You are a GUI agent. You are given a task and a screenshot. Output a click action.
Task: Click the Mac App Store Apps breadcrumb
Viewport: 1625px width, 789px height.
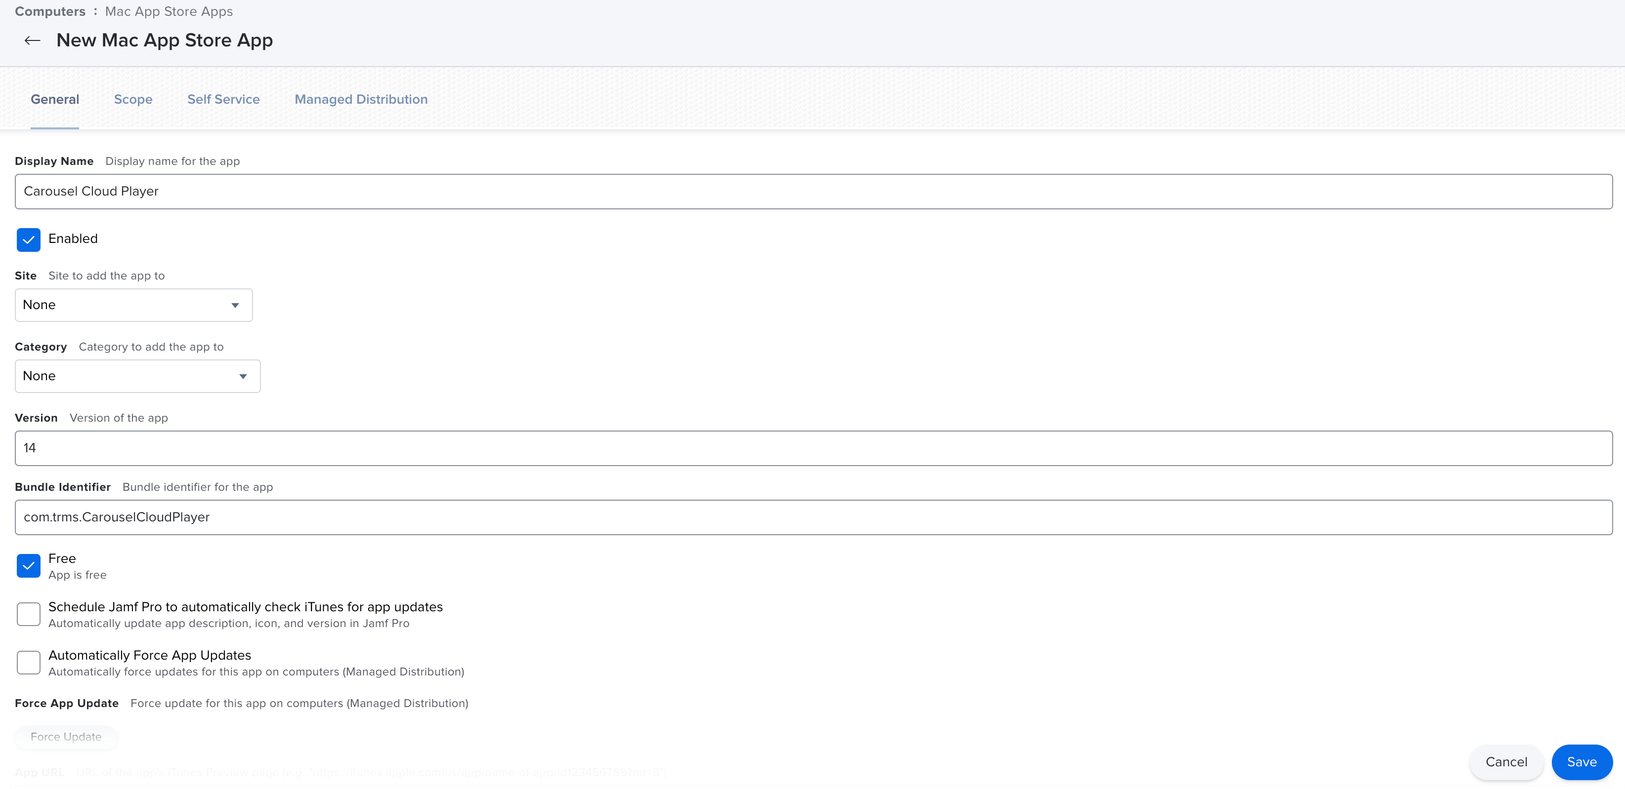pos(169,11)
